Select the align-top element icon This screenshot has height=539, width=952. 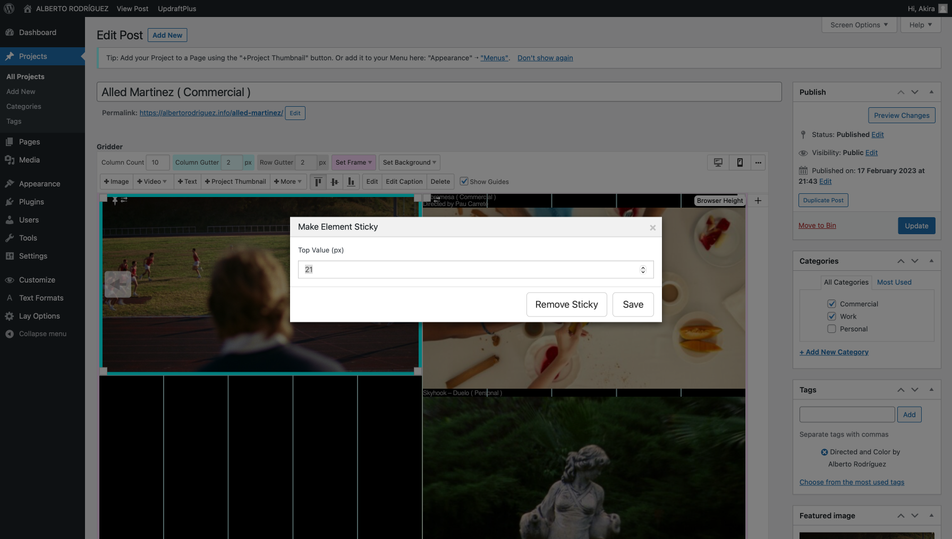318,182
